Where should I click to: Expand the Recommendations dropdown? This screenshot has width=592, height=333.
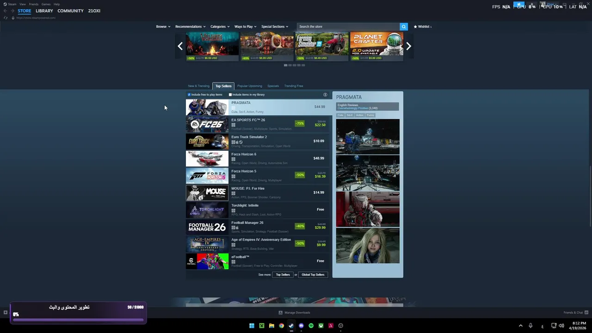pos(190,26)
